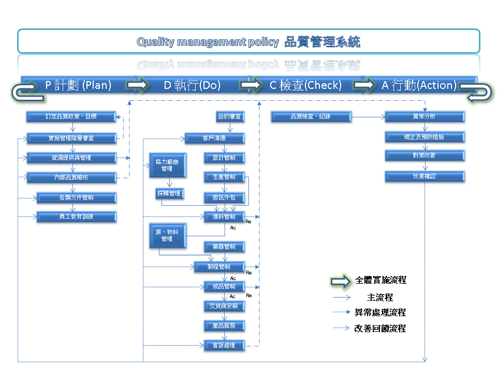Select the 交貨與安裝 box

[x=224, y=306]
